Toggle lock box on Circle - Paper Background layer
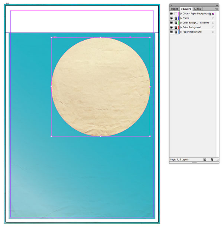Viewport: 223px width, 228px height. (176, 14)
